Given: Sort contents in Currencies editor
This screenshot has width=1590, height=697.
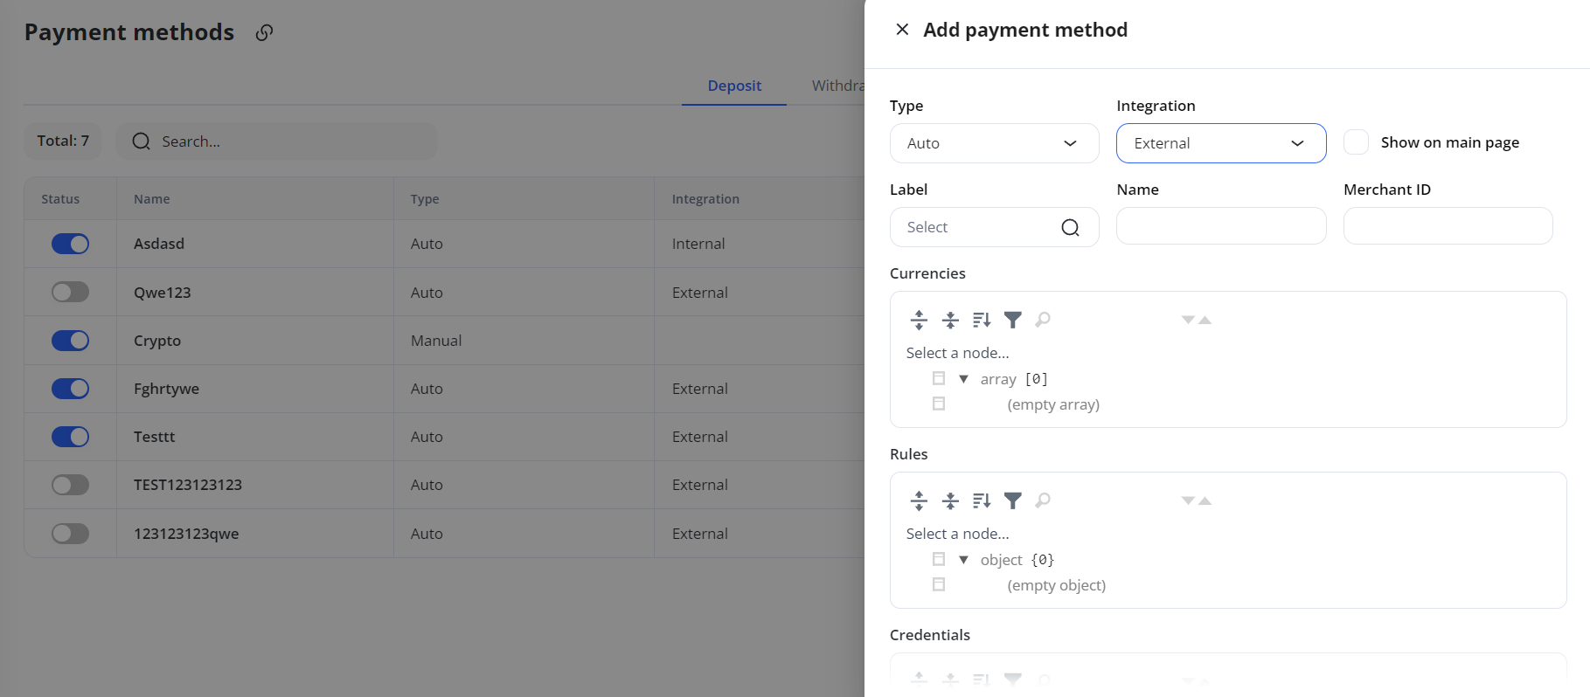Looking at the screenshot, I should click(982, 320).
